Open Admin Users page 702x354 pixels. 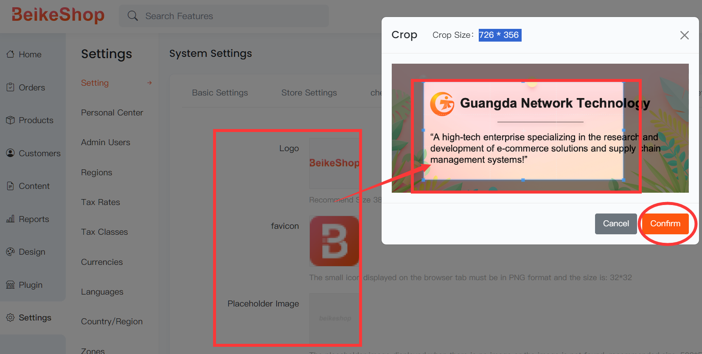(x=106, y=142)
